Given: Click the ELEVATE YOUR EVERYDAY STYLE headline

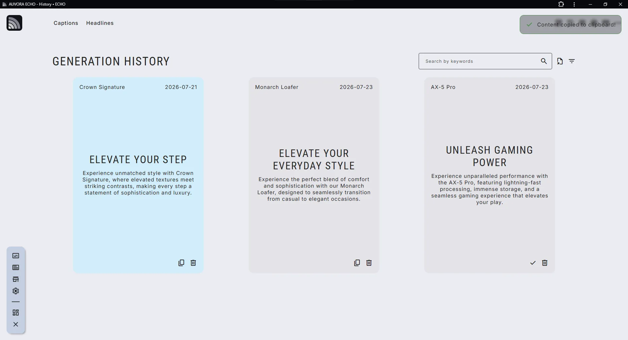Looking at the screenshot, I should [314, 160].
